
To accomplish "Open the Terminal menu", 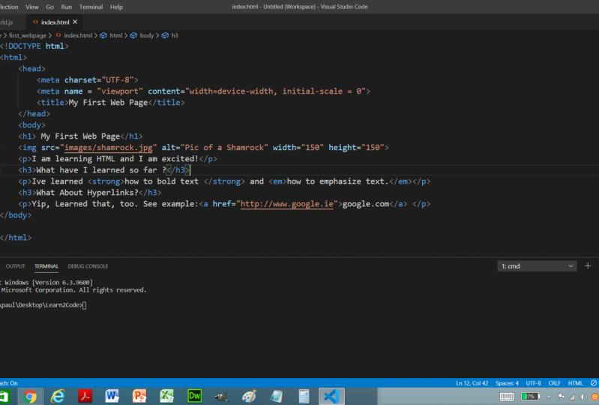I will (91, 7).
